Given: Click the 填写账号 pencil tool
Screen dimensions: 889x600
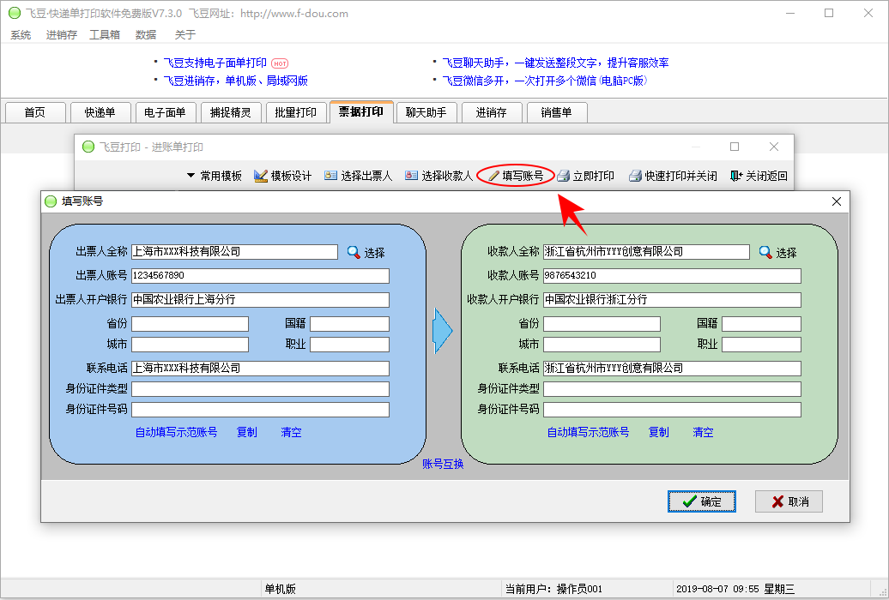Looking at the screenshot, I should click(x=516, y=176).
